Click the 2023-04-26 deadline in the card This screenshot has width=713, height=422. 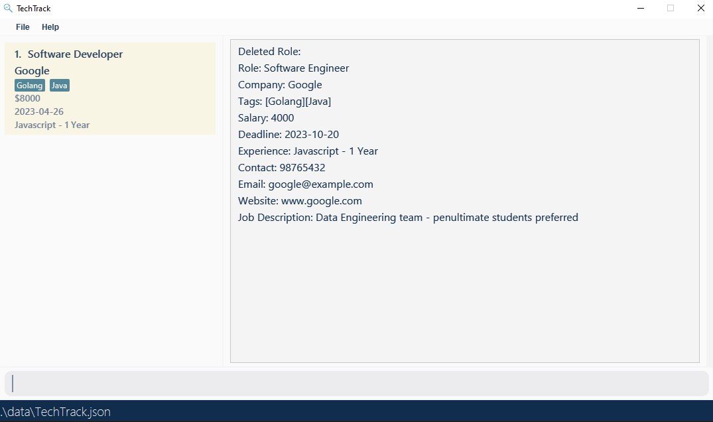tap(39, 111)
